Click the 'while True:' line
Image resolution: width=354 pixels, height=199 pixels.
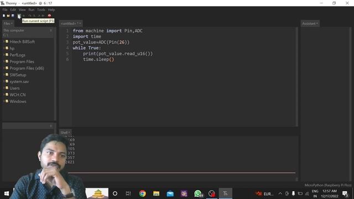pos(87,48)
